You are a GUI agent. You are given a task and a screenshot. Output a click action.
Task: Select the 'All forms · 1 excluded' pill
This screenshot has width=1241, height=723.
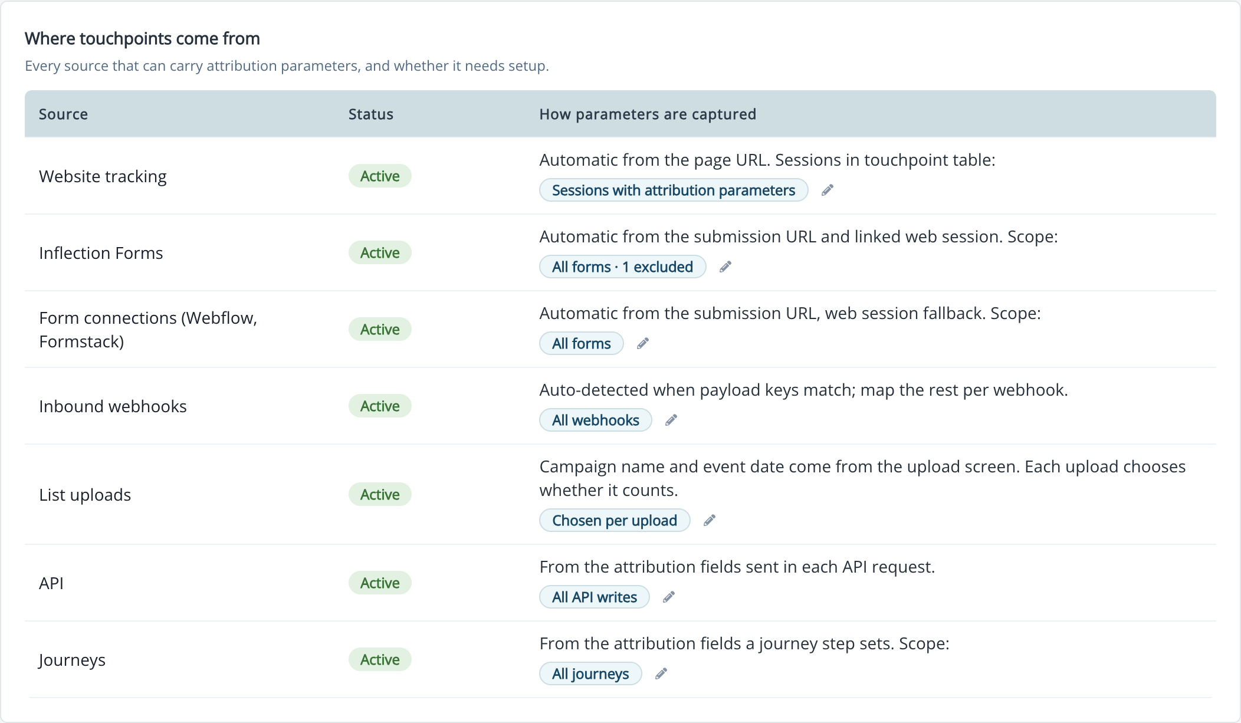click(x=622, y=267)
